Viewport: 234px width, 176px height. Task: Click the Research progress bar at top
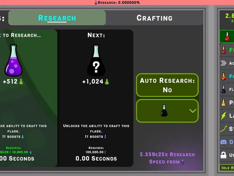117,3
